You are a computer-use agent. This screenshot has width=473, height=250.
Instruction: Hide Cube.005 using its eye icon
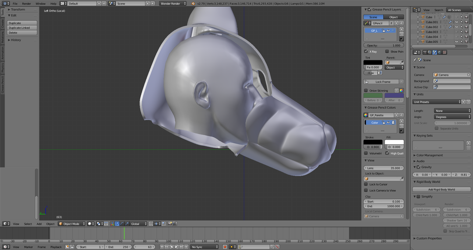click(x=456, y=42)
